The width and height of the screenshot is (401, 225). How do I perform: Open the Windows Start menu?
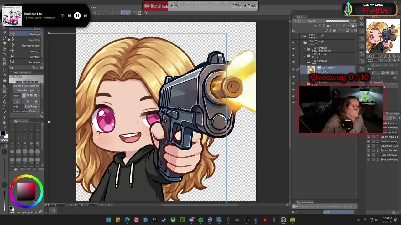click(x=108, y=220)
